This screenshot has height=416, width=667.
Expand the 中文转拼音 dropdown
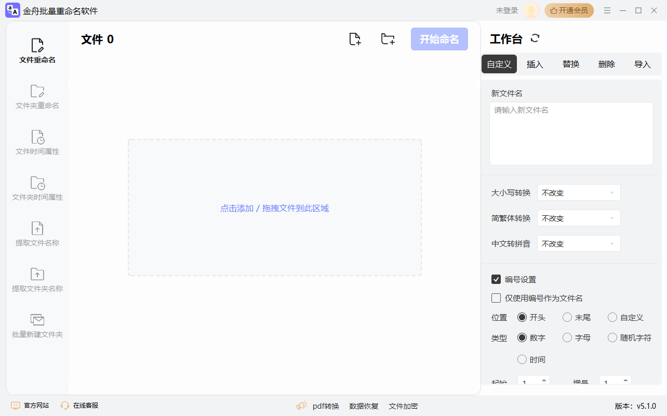click(579, 243)
